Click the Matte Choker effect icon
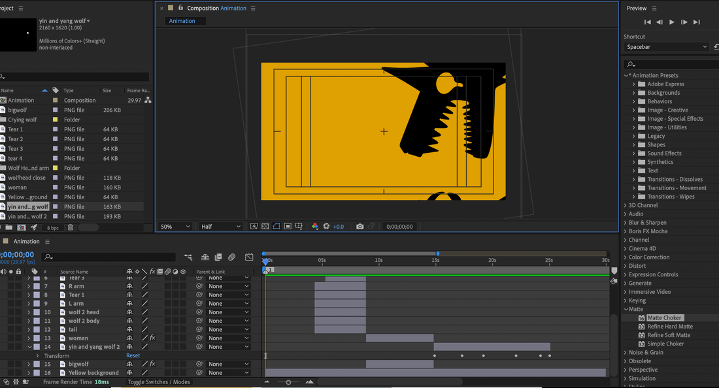 tap(641, 318)
